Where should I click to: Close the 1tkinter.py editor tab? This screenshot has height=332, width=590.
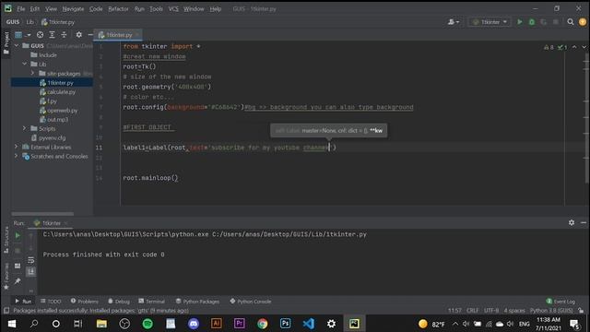pyautogui.click(x=137, y=35)
